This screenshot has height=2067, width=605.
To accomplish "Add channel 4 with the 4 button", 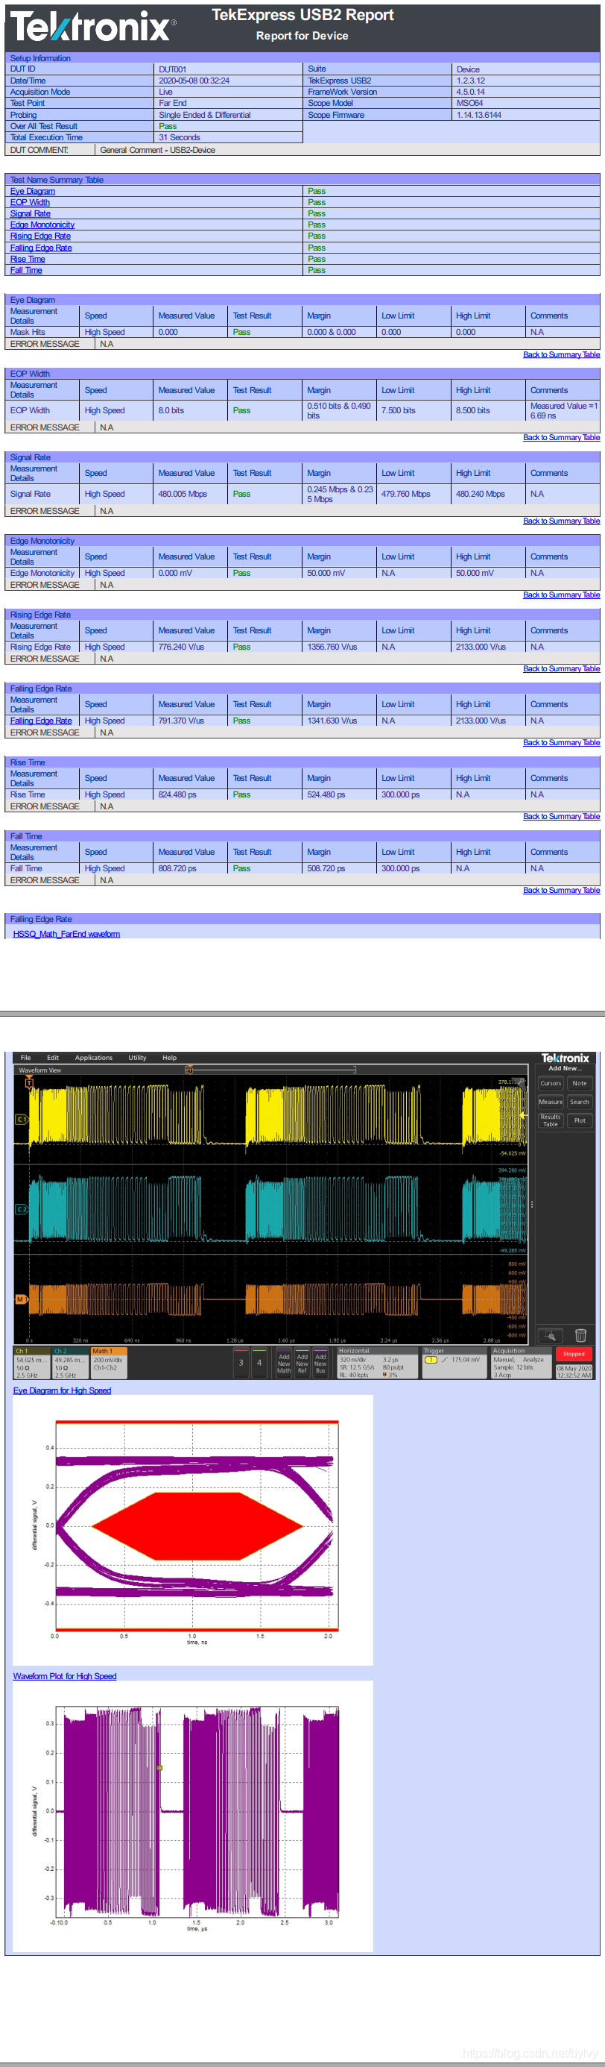I will (x=259, y=1363).
